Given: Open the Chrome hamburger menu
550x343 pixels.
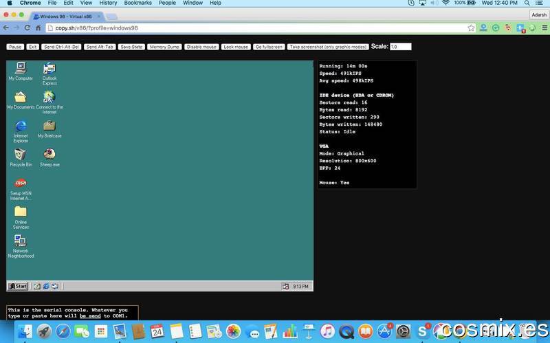Looking at the screenshot, I should [x=544, y=27].
